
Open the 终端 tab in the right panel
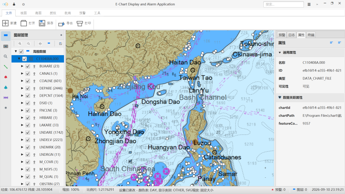311,35
